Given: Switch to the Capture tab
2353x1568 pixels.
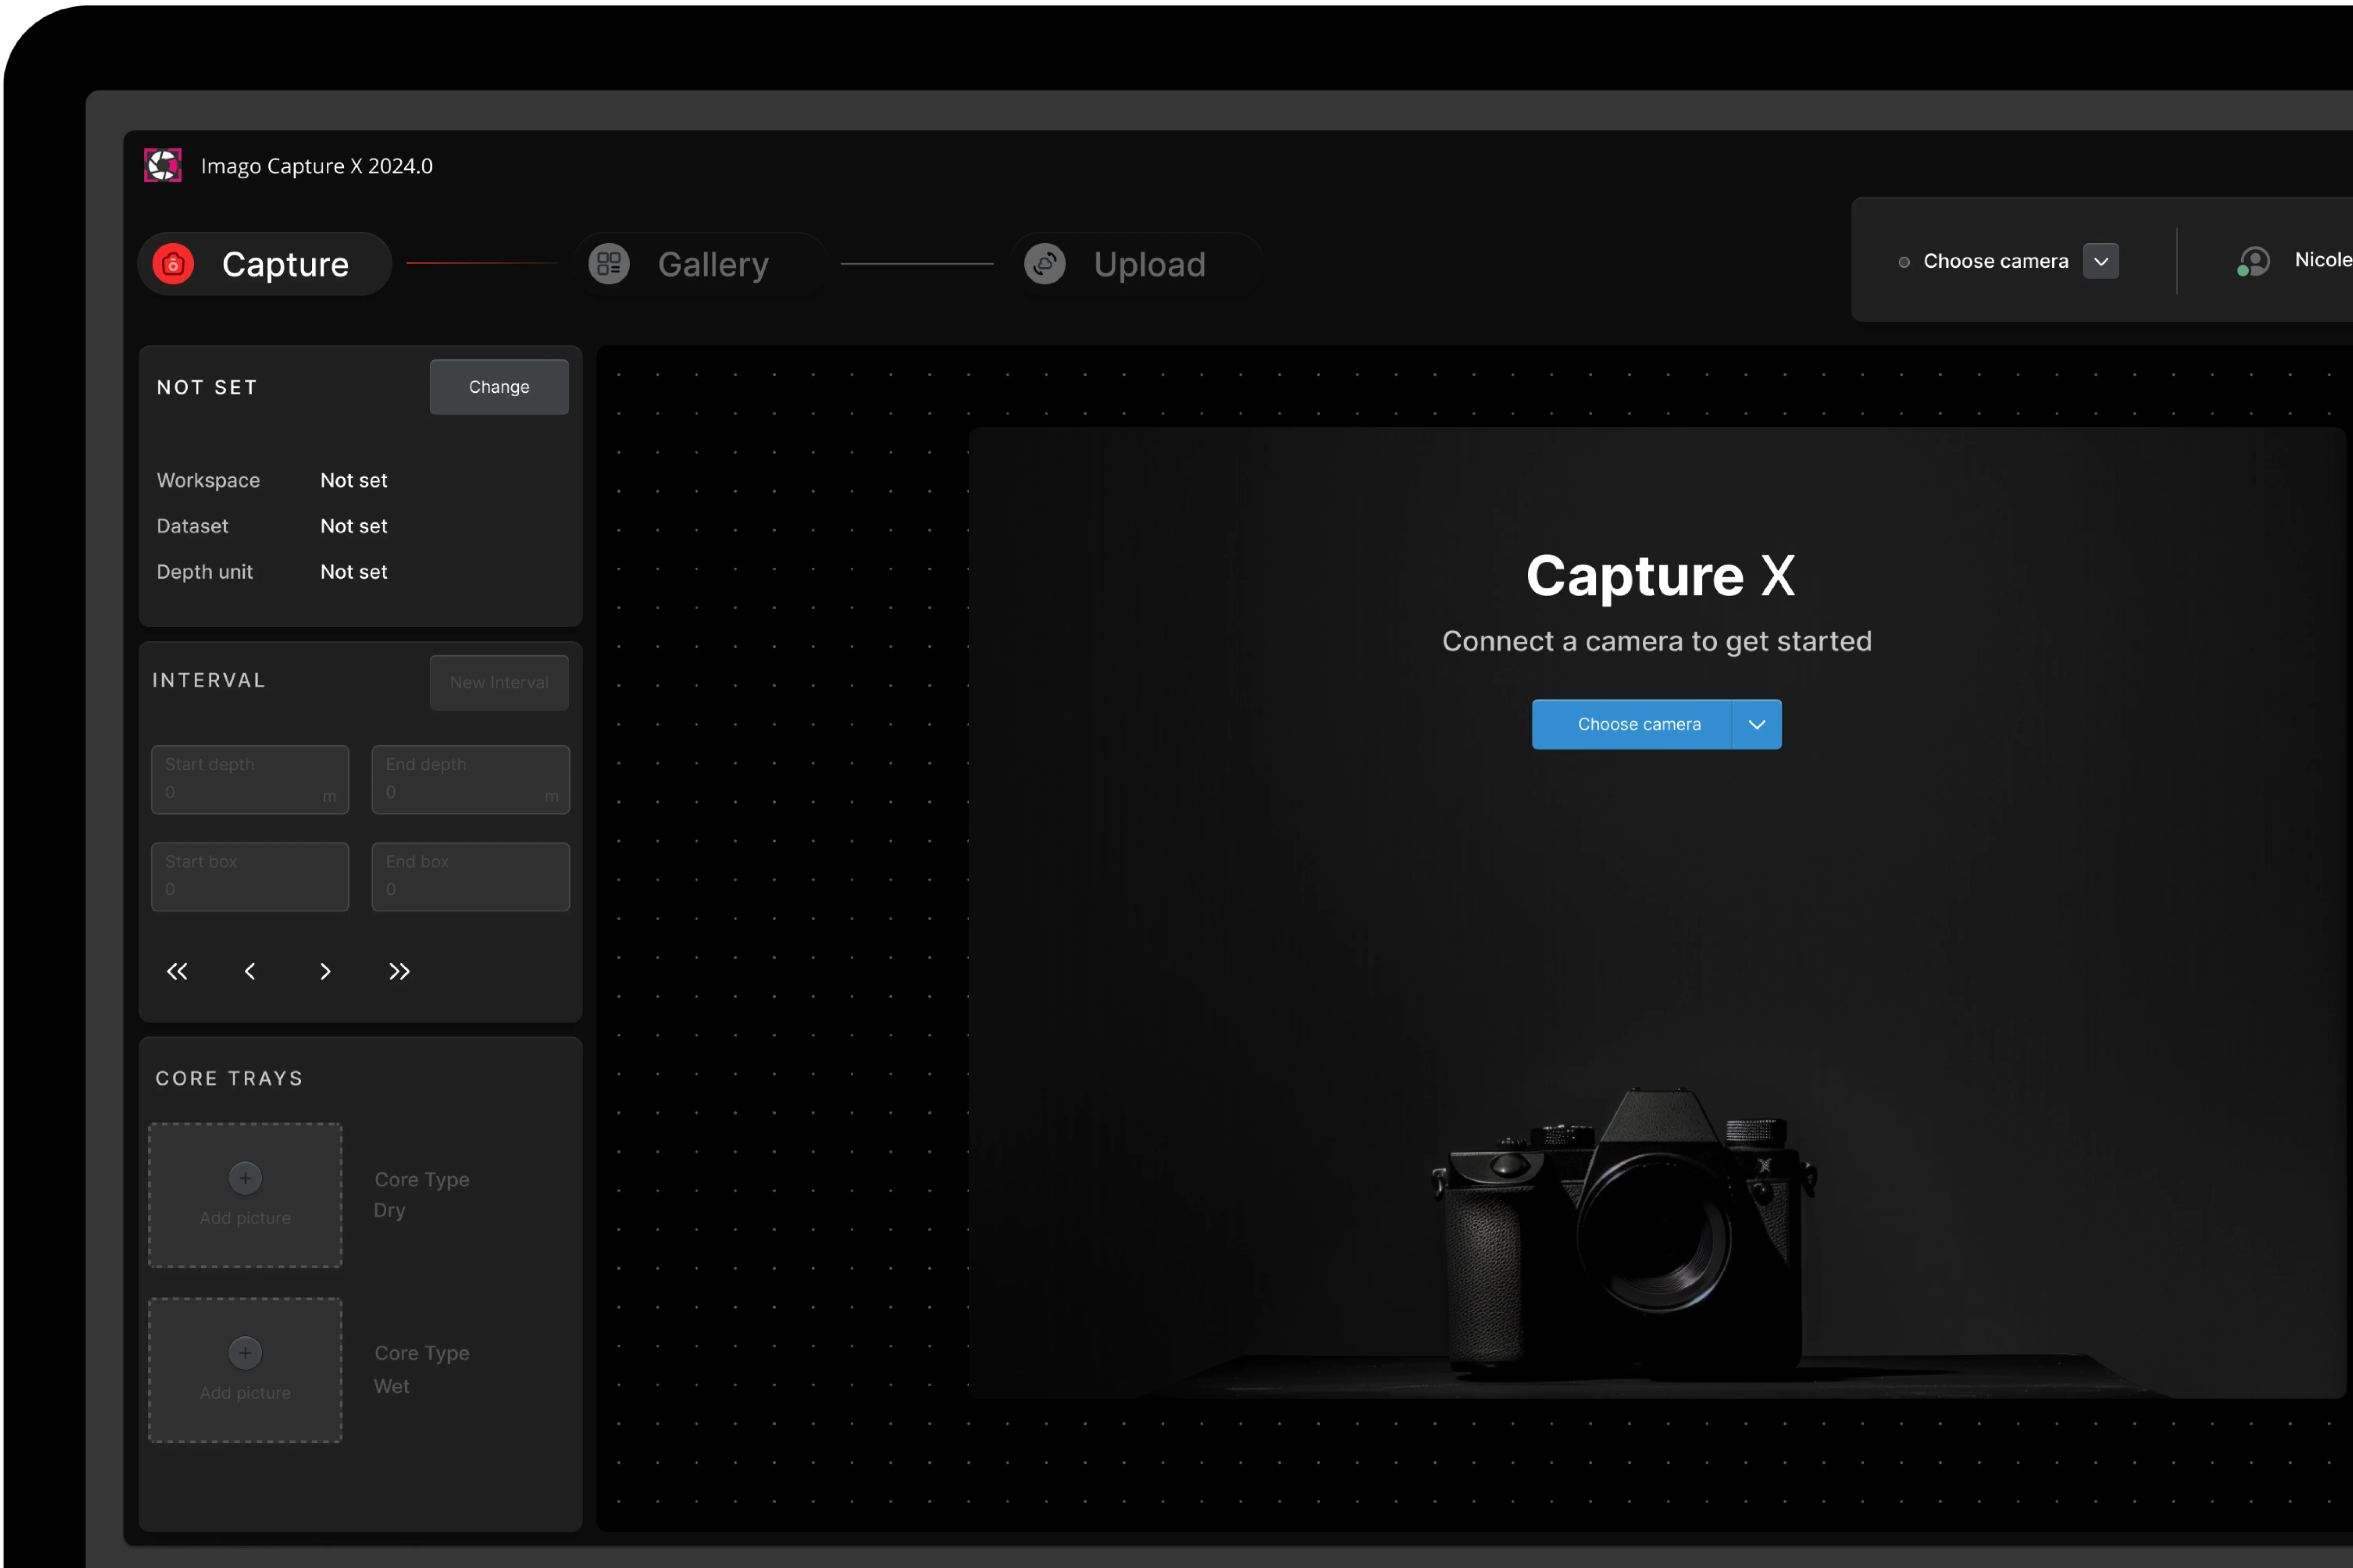Looking at the screenshot, I should point(264,264).
